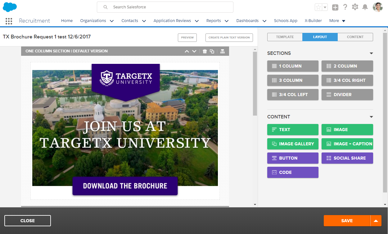388x234 pixels.
Task: Open the Organizations nav dropdown
Action: tap(112, 21)
